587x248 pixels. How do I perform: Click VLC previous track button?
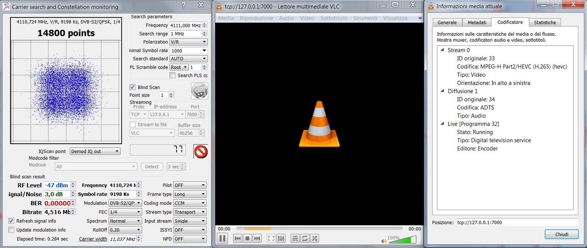pos(238,238)
